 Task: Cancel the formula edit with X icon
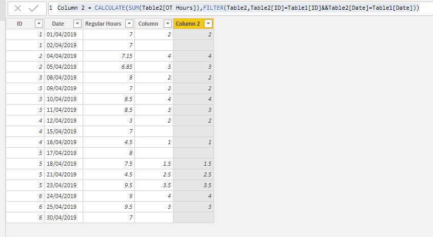[18, 8]
